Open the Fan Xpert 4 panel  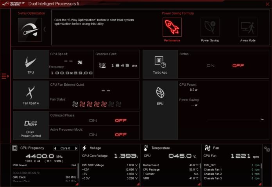tap(31, 95)
